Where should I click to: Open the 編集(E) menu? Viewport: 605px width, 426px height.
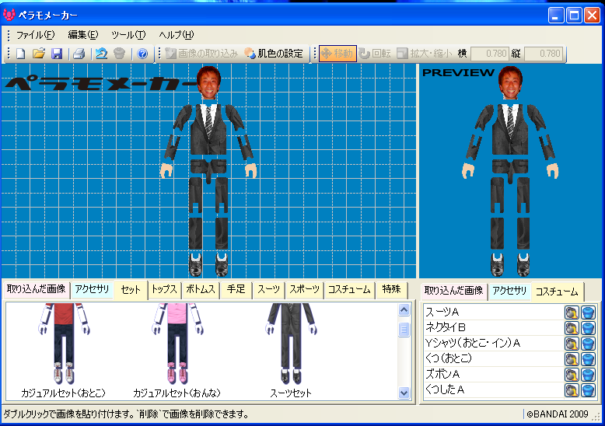click(x=83, y=35)
